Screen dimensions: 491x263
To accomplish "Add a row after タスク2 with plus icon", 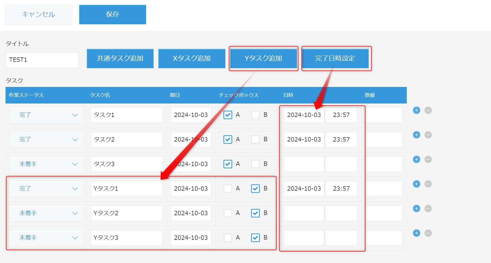I will tap(416, 135).
